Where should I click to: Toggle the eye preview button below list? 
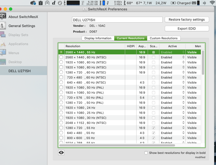[61, 153]
